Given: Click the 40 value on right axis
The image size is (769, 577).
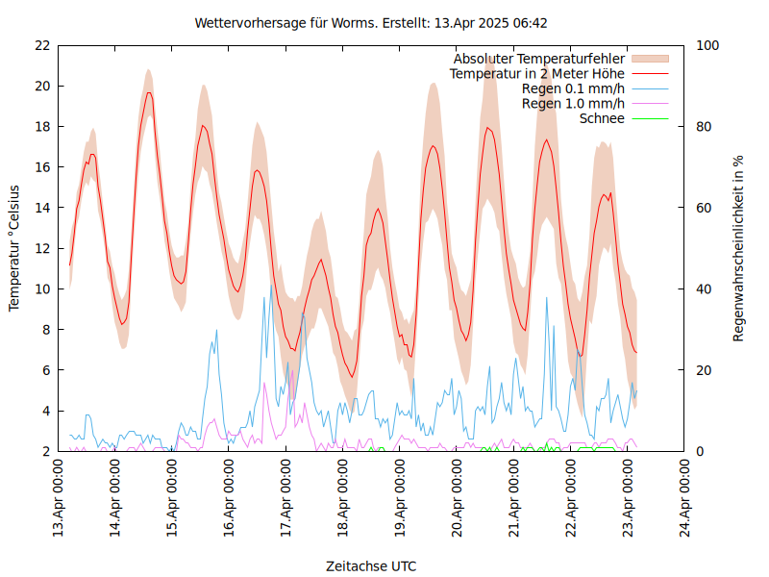Looking at the screenshot, I should [x=703, y=288].
